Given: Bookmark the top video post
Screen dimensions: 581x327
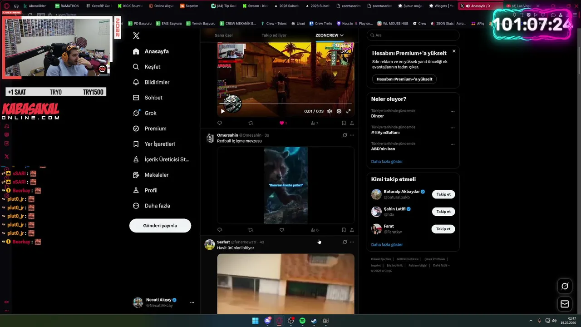Looking at the screenshot, I should point(344,123).
